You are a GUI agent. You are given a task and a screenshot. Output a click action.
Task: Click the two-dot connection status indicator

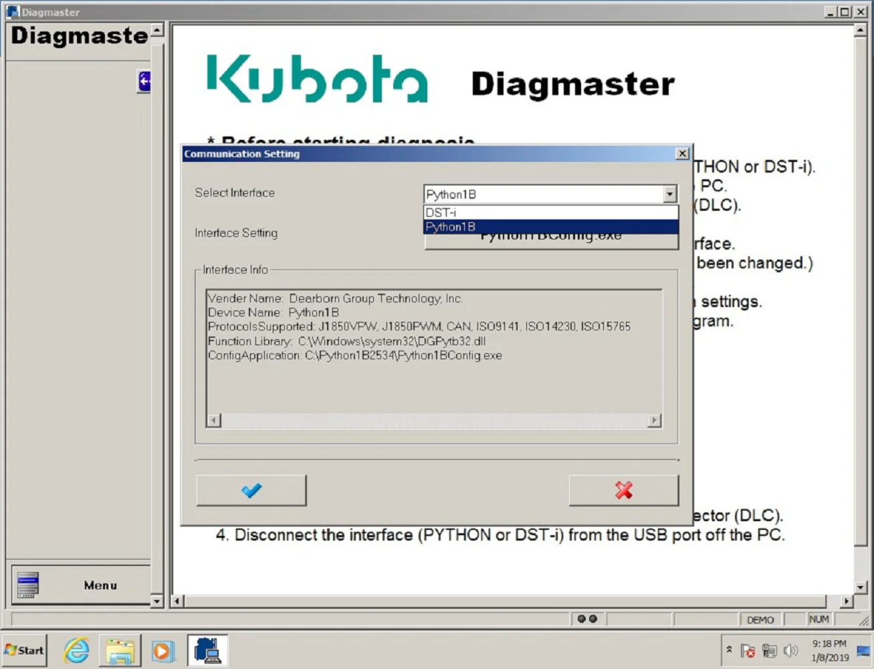click(x=587, y=619)
